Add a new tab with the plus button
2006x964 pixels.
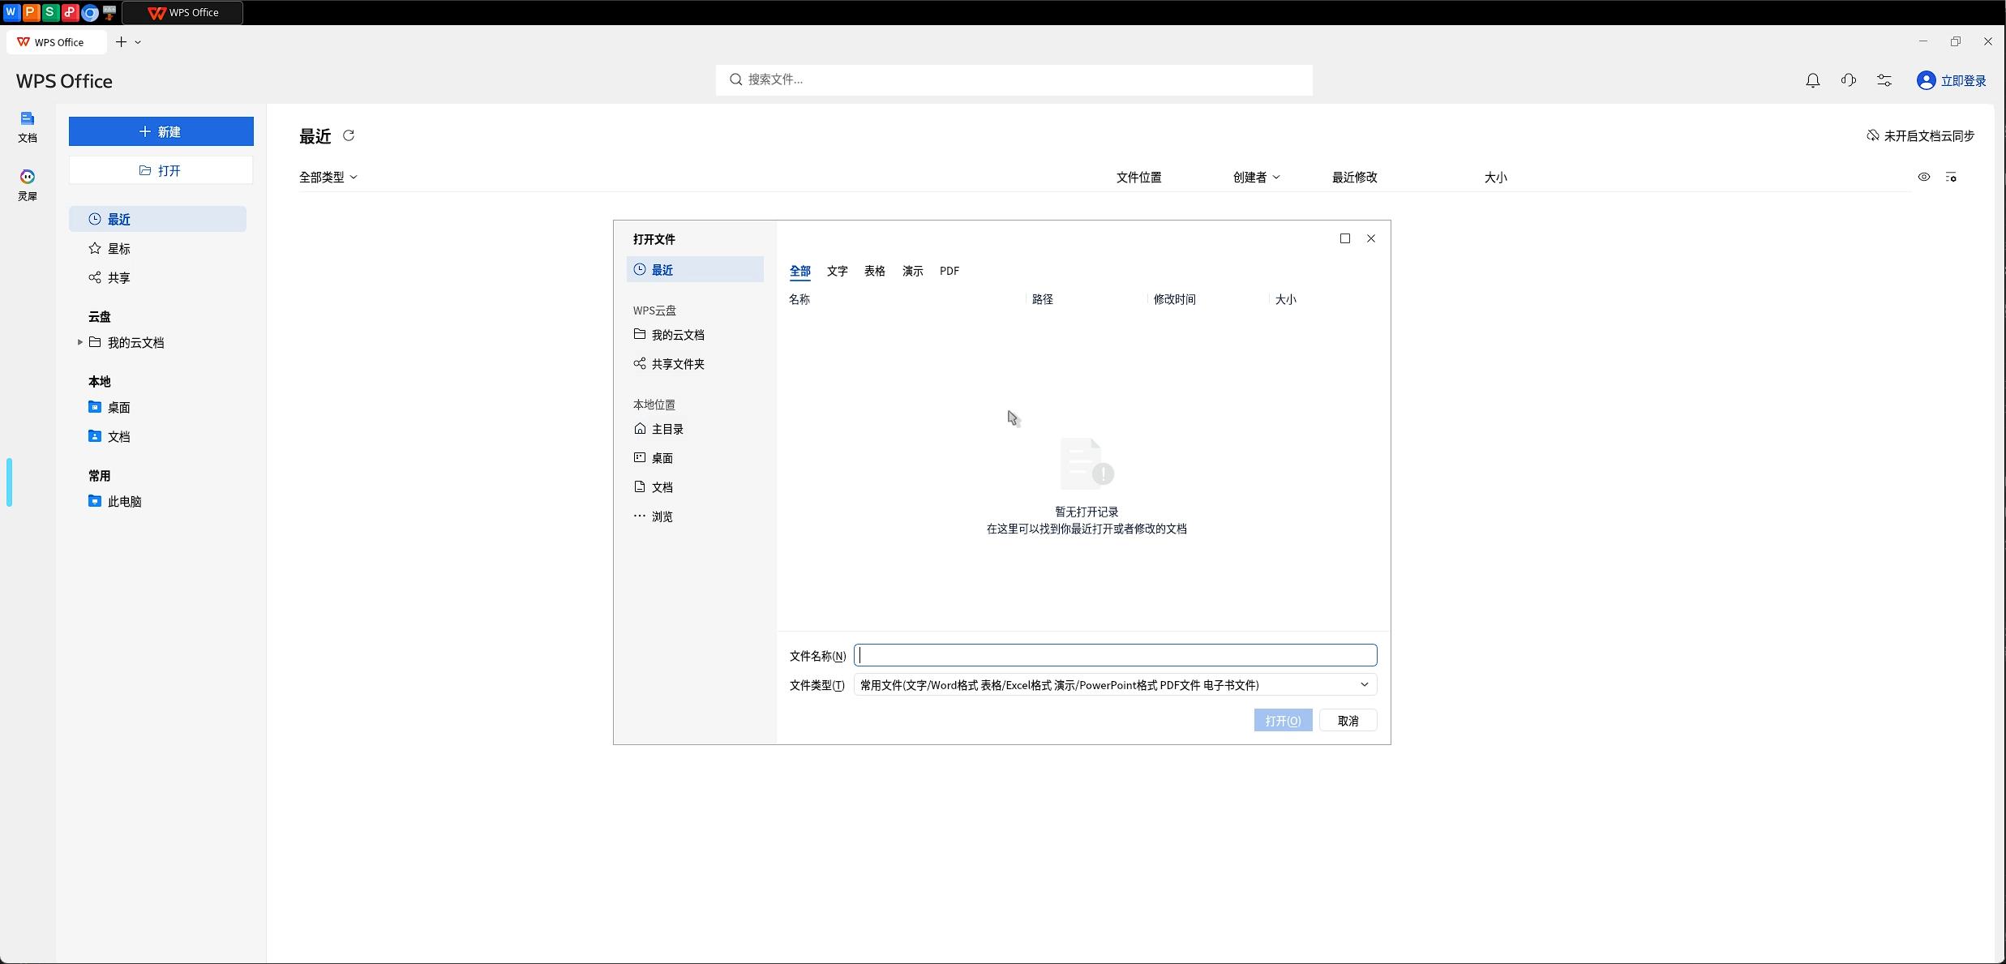pos(121,42)
